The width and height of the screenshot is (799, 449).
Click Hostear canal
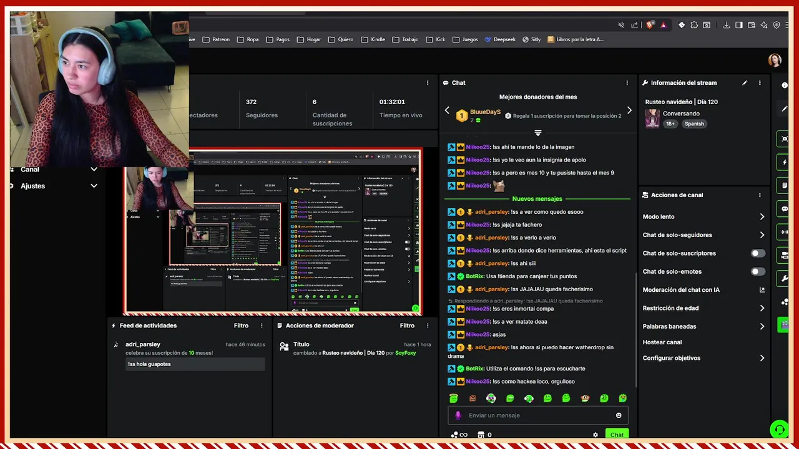pos(662,342)
